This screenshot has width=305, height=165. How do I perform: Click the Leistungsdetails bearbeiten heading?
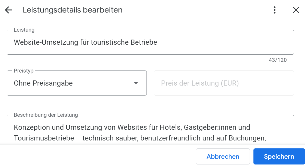pos(72,10)
